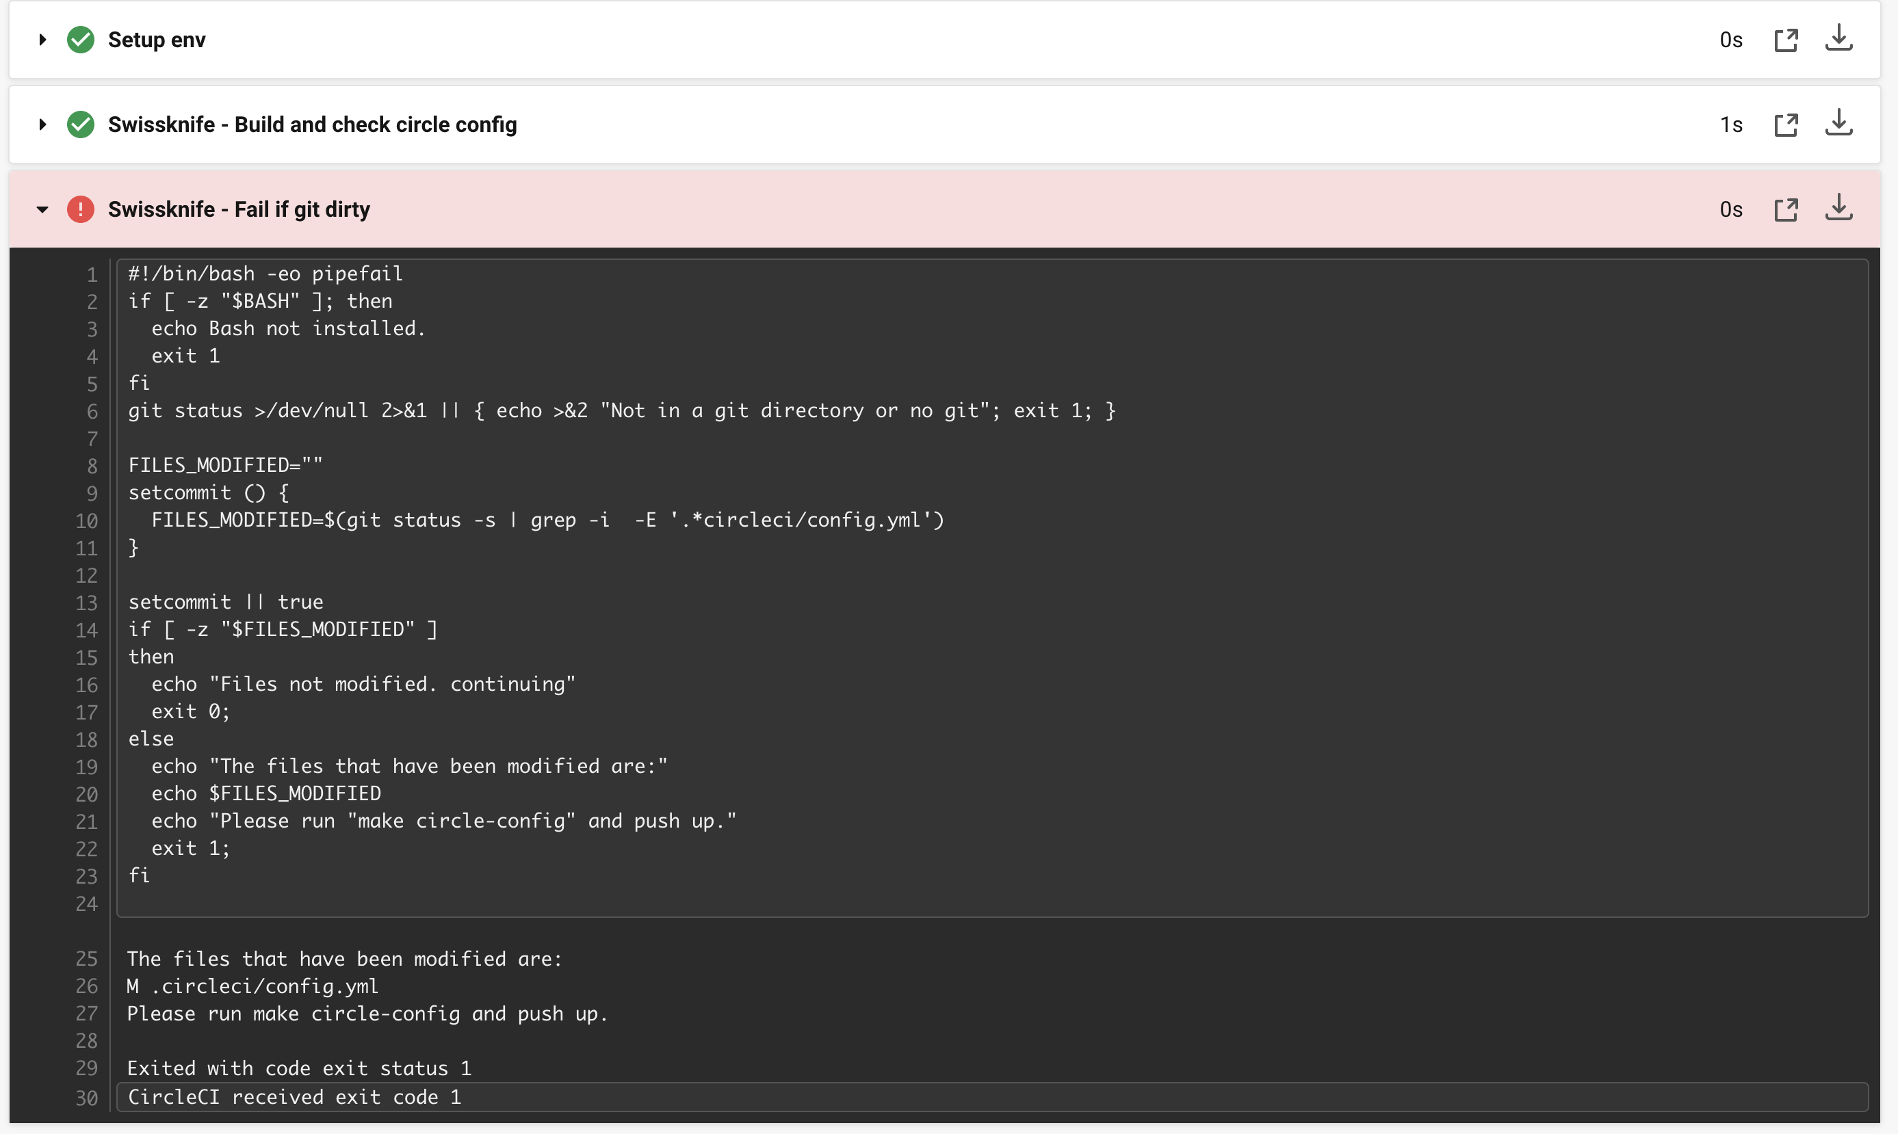Click the Setup env step title

coord(156,40)
